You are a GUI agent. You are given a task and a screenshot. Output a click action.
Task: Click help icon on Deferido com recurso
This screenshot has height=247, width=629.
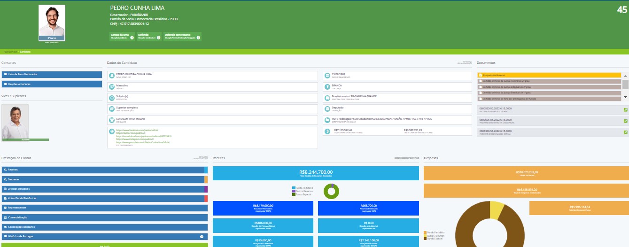click(199, 38)
